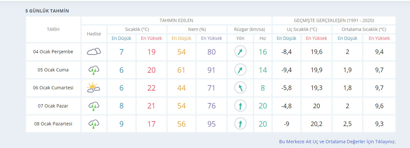The image size is (410, 148).
Task: Select the 'TARİH' column header
Action: click(53, 29)
